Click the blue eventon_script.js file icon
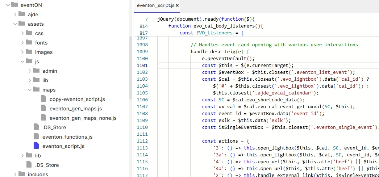The image size is (379, 177). click(x=36, y=146)
